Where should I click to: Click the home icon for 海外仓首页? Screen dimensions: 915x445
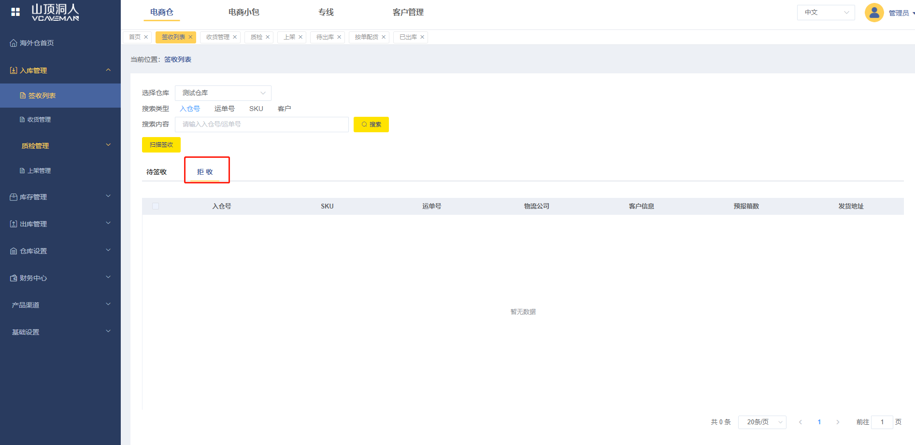click(x=14, y=43)
